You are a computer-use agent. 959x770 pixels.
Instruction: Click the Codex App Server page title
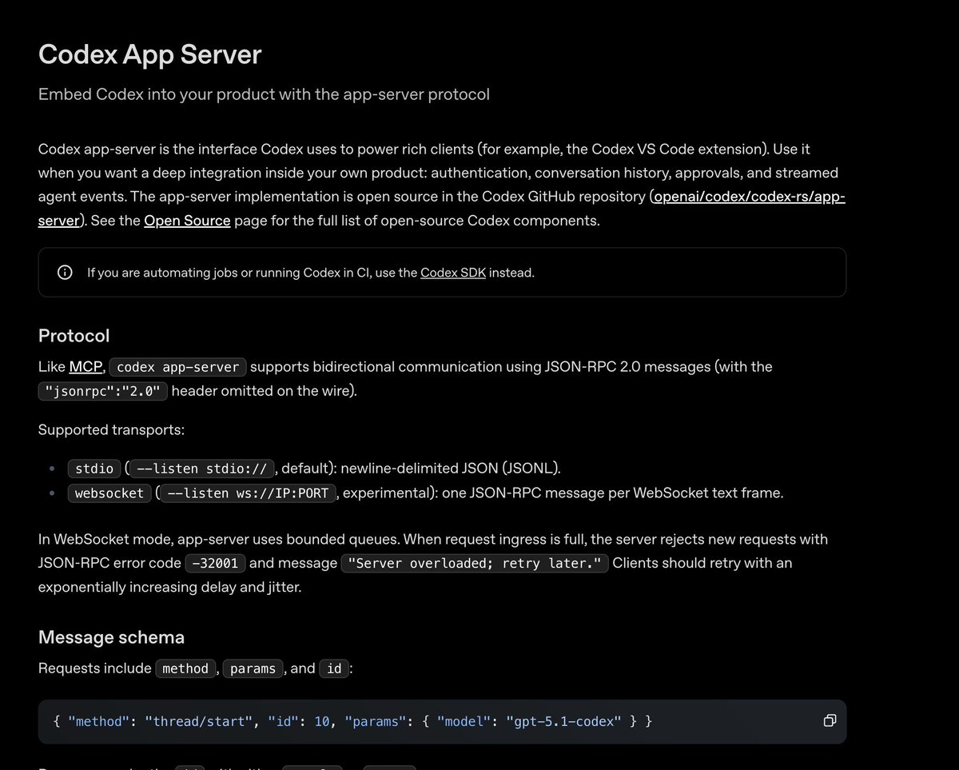pos(150,54)
